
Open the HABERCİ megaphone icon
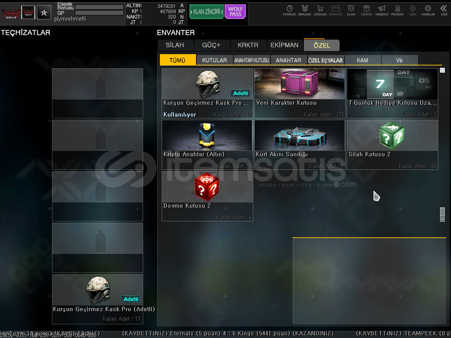point(382,11)
